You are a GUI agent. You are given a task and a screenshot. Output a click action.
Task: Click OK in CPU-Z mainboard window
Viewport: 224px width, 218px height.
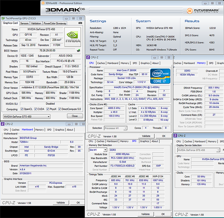78,202
